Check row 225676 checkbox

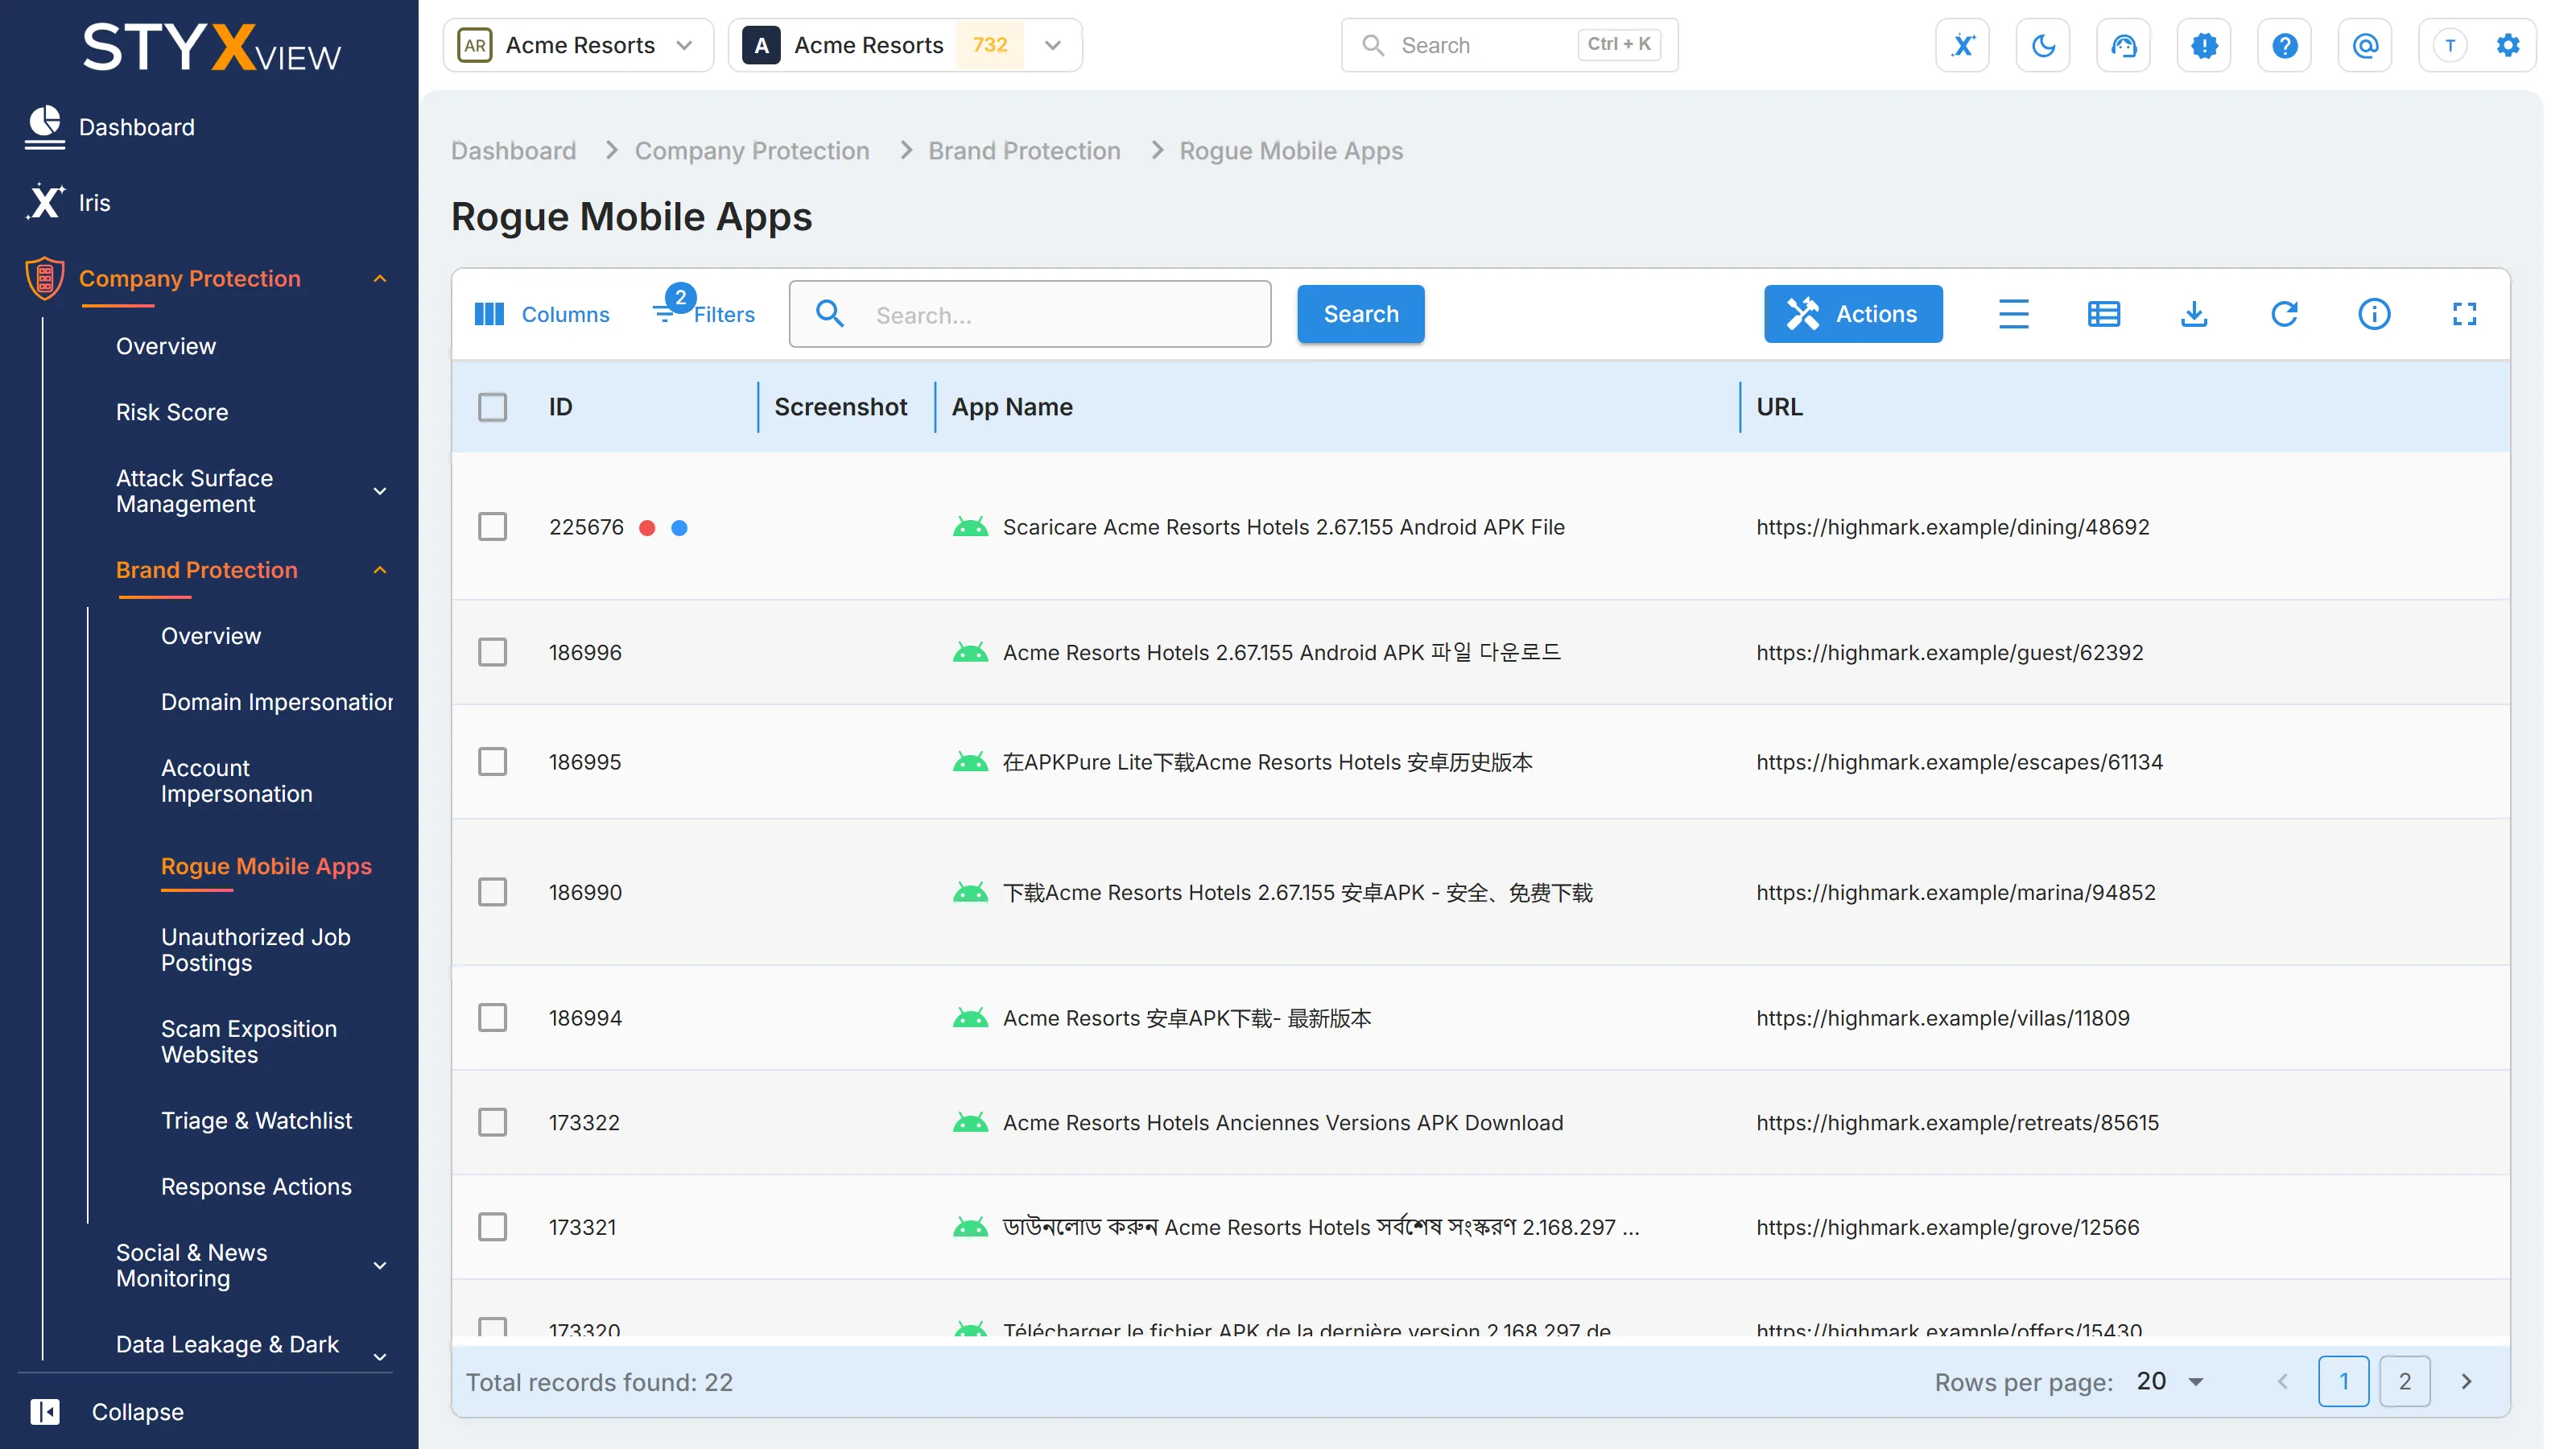click(492, 527)
